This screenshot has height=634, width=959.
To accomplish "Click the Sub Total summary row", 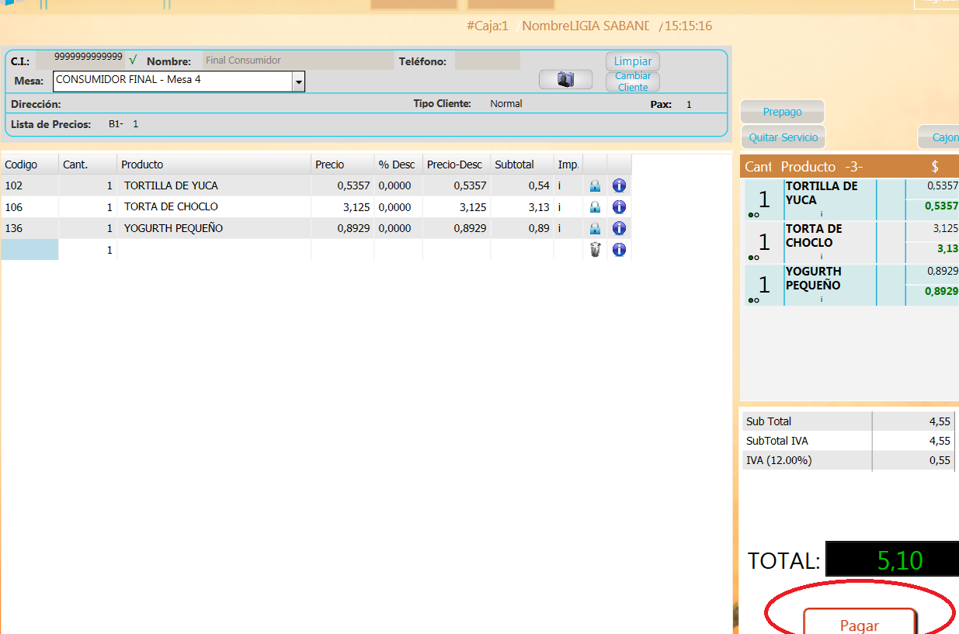I will click(x=848, y=421).
